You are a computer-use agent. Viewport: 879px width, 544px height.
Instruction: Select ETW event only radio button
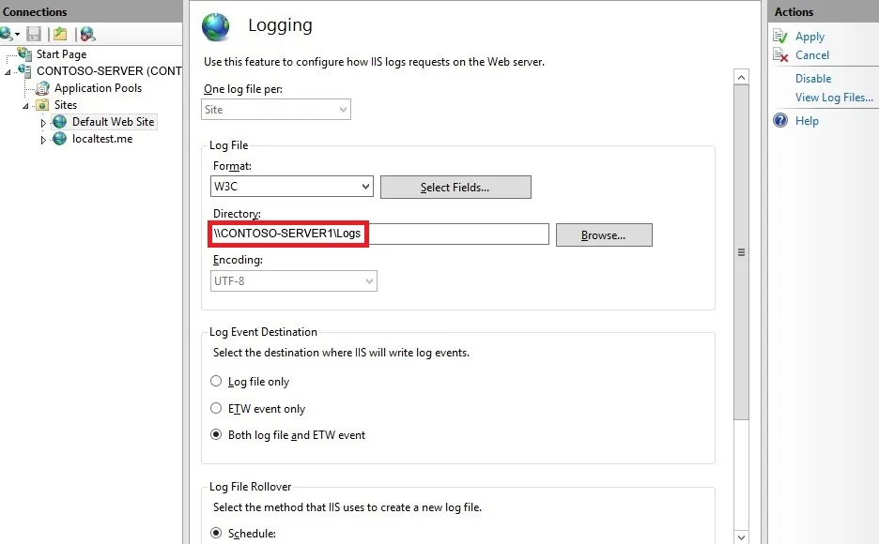216,408
